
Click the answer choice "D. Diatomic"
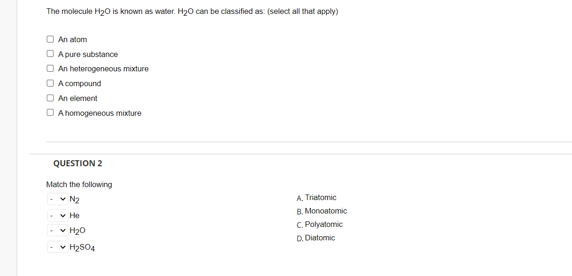[316, 238]
